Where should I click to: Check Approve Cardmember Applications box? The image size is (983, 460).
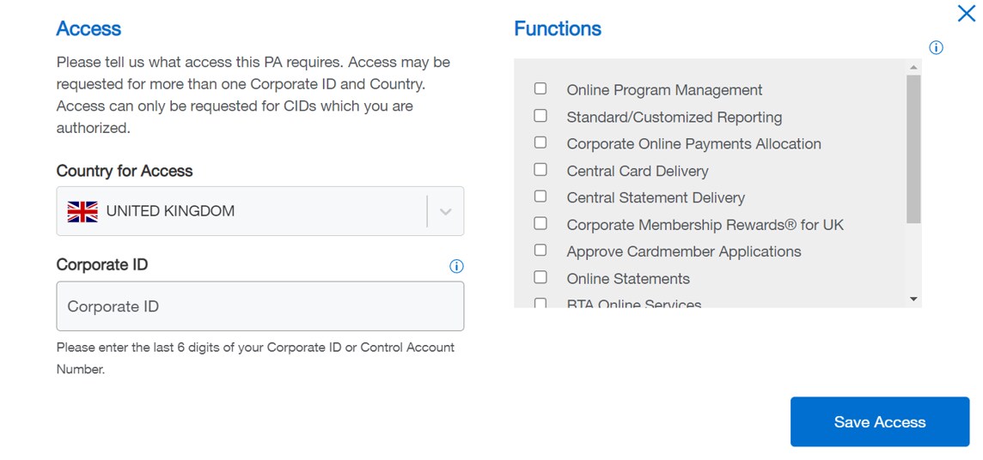(x=540, y=250)
